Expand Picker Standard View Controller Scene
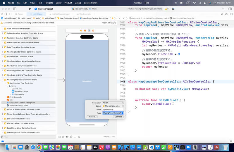The height and width of the screenshot is (152, 234). click(3, 109)
